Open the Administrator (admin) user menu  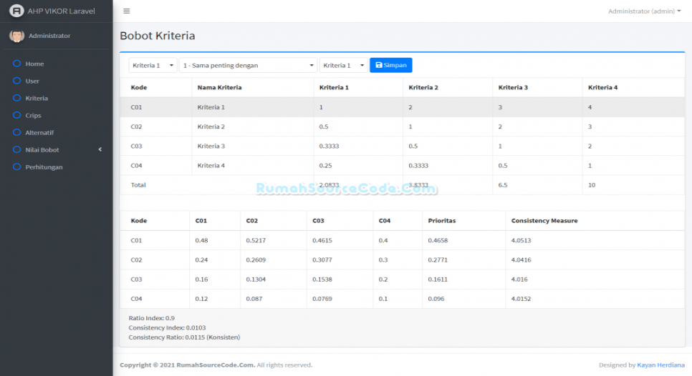click(x=644, y=11)
